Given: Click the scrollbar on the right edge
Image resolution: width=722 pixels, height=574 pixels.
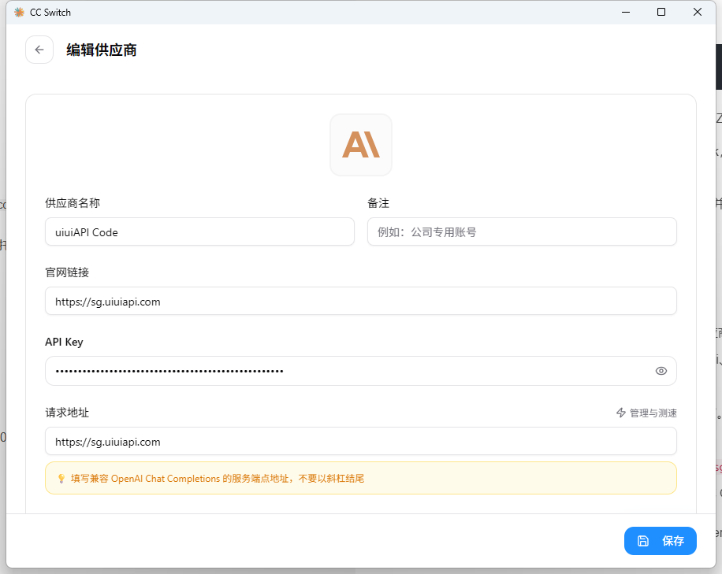Looking at the screenshot, I should [718, 66].
